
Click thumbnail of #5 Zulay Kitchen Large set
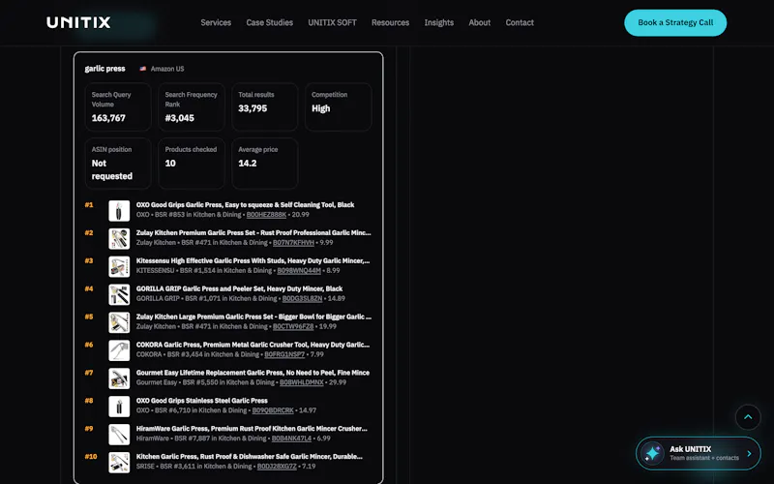click(x=119, y=322)
